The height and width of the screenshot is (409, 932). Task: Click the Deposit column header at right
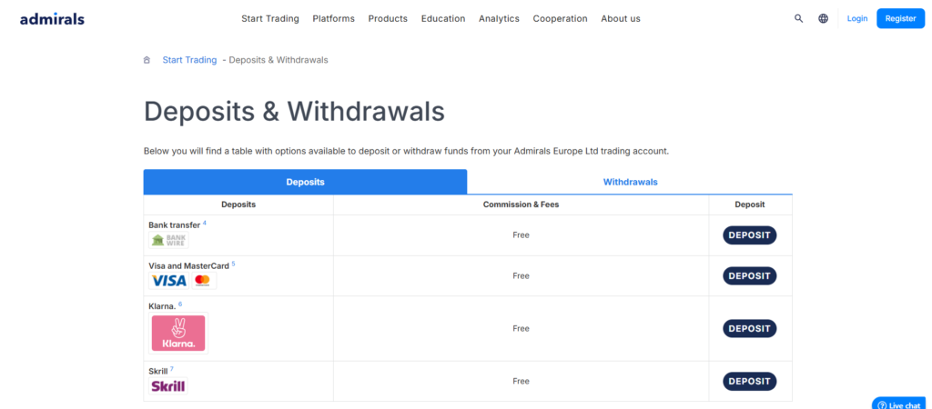pos(750,204)
